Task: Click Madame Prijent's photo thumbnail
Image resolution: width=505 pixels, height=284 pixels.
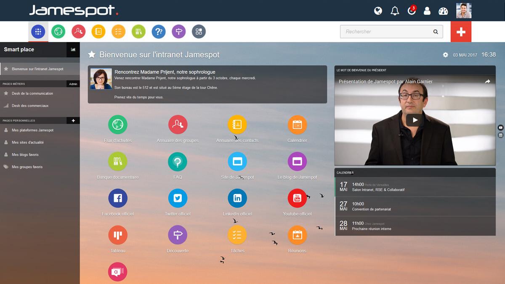Action: 101,79
